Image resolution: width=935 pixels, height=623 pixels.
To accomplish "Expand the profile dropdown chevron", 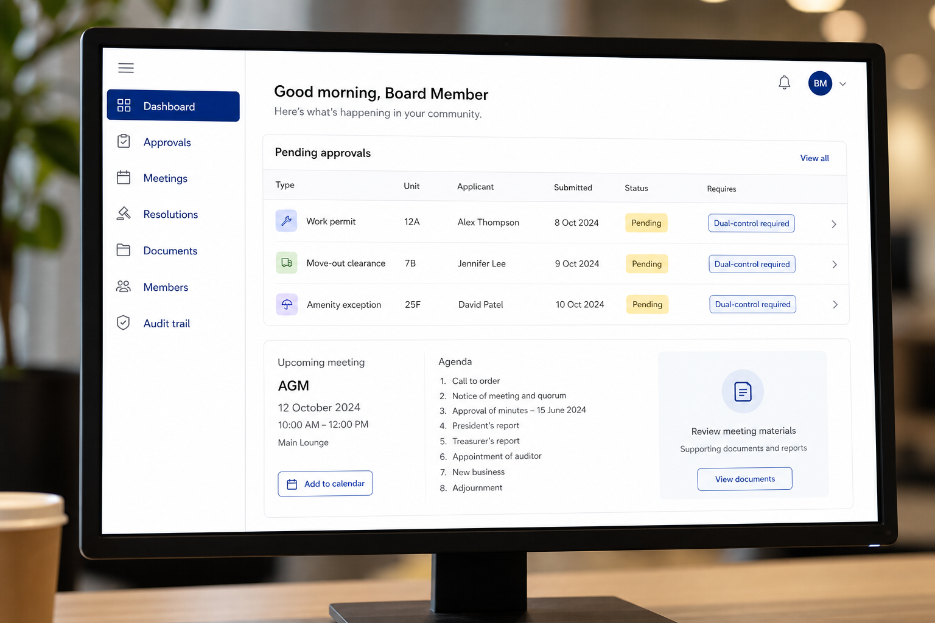I will tap(843, 84).
